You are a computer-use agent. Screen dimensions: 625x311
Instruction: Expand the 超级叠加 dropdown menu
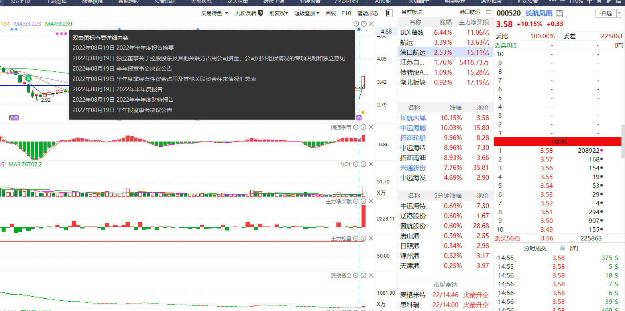tap(307, 13)
